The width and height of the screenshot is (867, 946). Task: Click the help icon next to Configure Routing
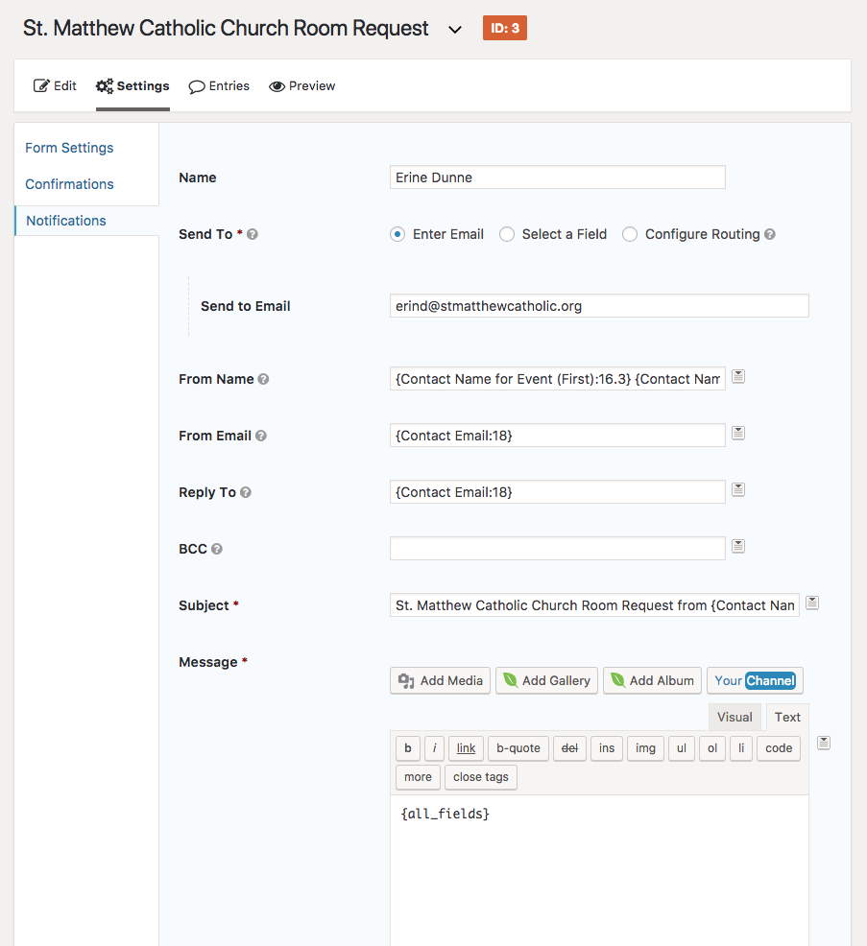coord(770,234)
